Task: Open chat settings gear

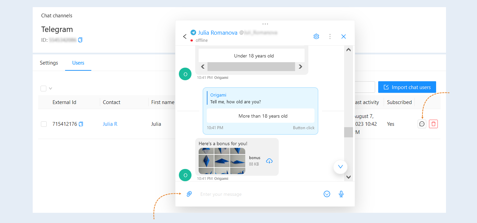Action: (x=316, y=36)
